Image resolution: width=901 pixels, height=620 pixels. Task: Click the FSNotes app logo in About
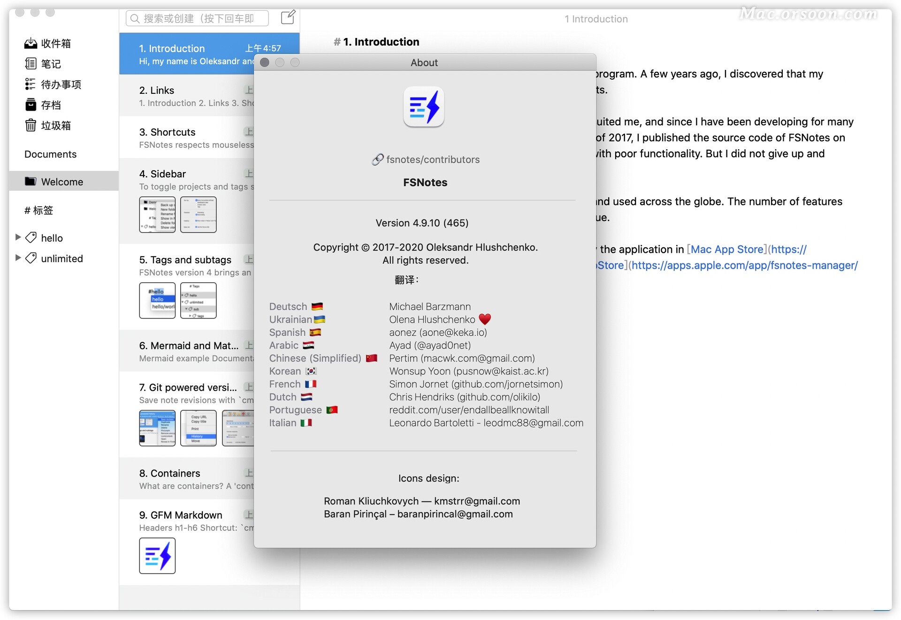pos(424,107)
